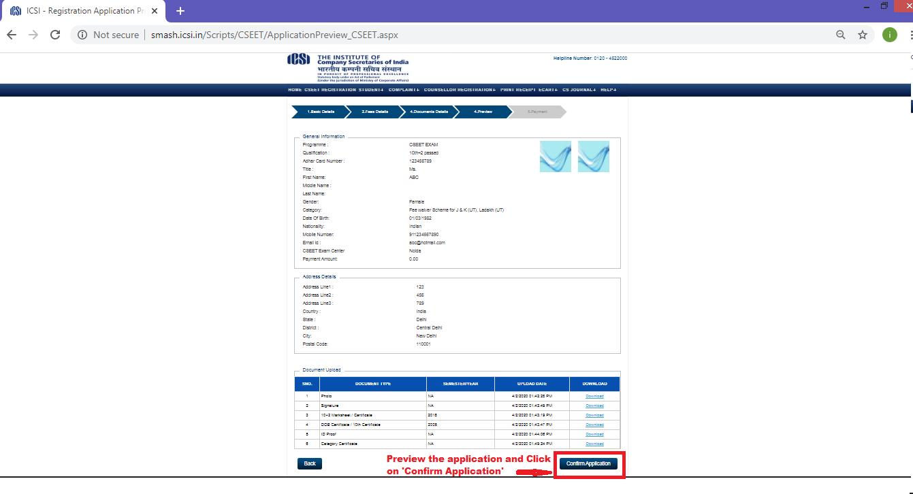Image resolution: width=913 pixels, height=494 pixels.
Task: Download the Photo document
Action: pos(594,396)
